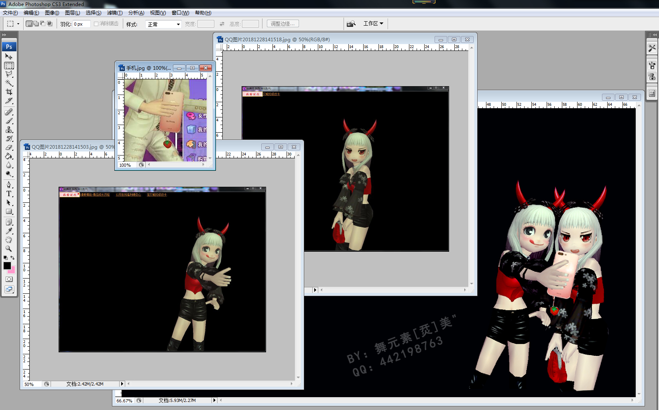Switch foreground and background colors
Viewport: 659px width, 410px height.
[12, 258]
